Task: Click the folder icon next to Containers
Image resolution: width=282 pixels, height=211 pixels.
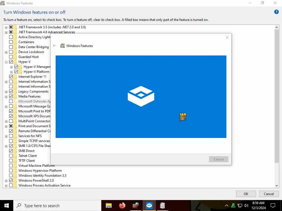Action: [15, 42]
